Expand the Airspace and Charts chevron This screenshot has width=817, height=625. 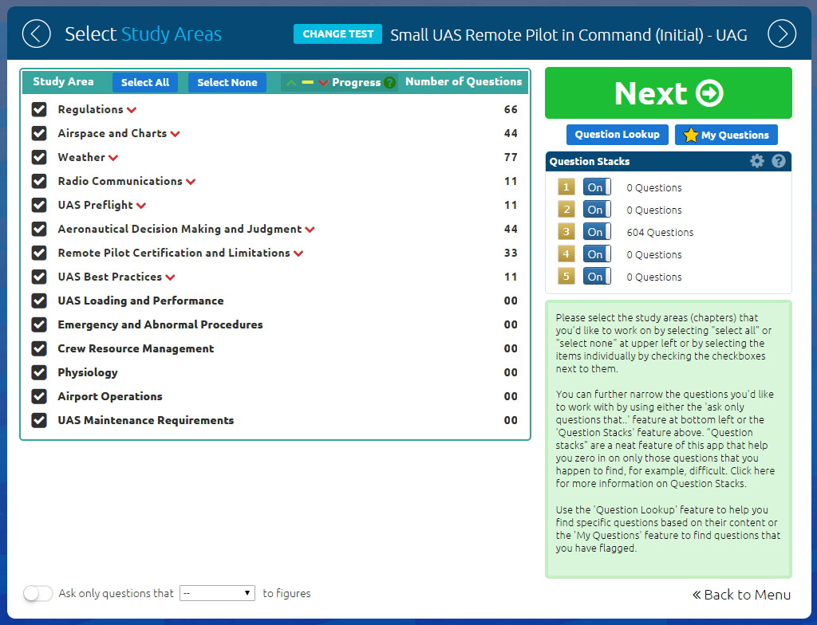(176, 134)
